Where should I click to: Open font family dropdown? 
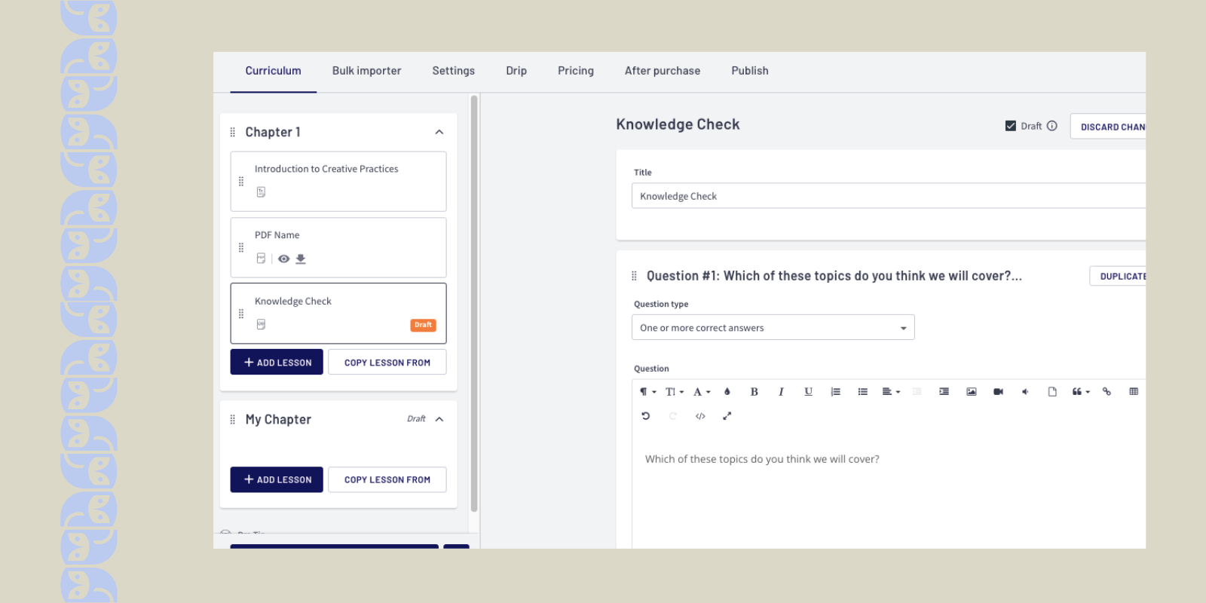click(x=702, y=392)
